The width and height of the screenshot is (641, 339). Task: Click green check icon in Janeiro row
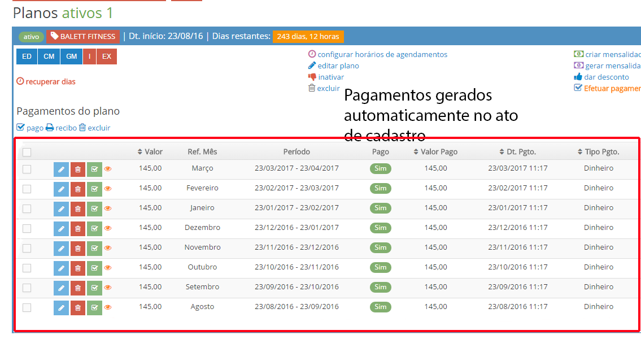click(x=94, y=208)
